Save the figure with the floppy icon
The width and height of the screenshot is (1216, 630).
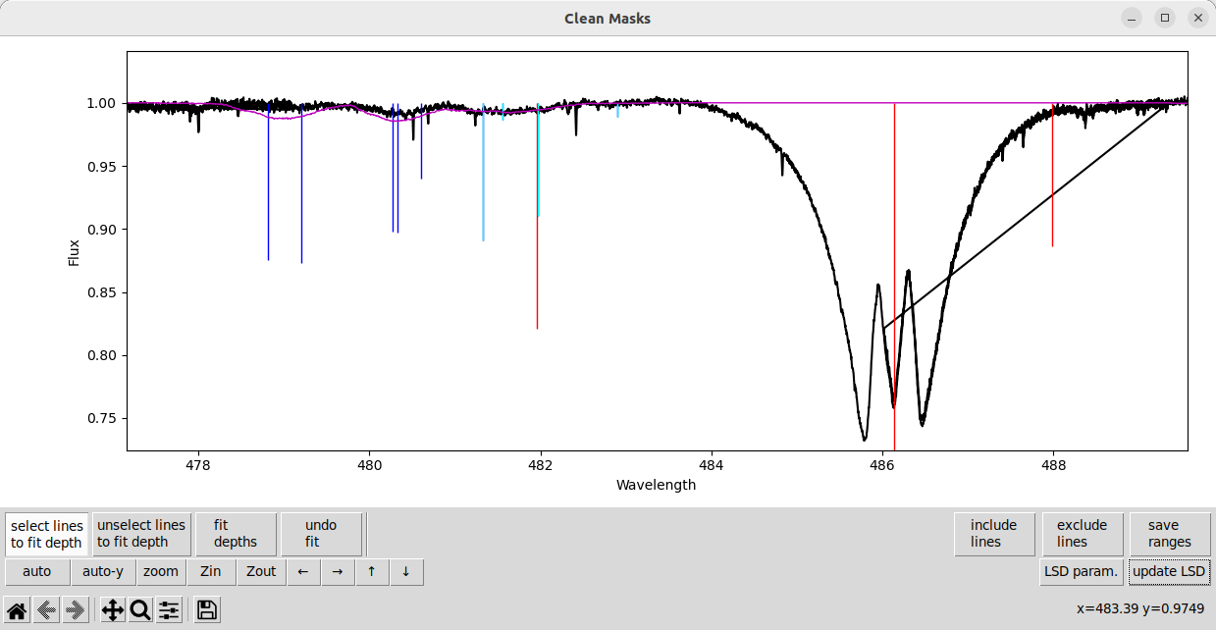[x=206, y=610]
